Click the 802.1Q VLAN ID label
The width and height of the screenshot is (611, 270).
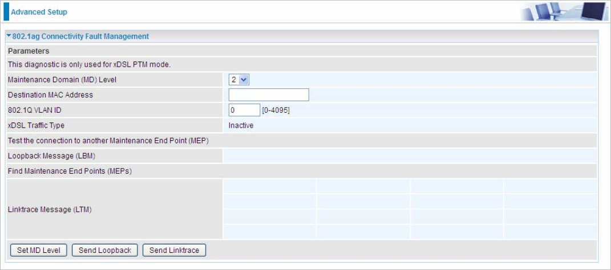(x=35, y=110)
